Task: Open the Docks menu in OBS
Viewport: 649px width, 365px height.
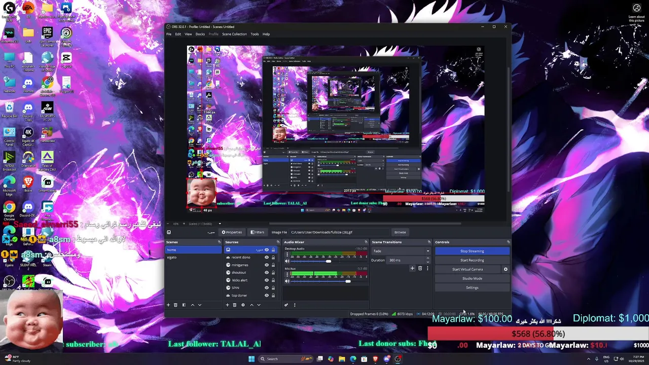Action: (x=200, y=34)
